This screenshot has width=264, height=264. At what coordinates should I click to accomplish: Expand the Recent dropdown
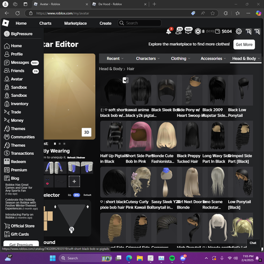click(x=115, y=59)
